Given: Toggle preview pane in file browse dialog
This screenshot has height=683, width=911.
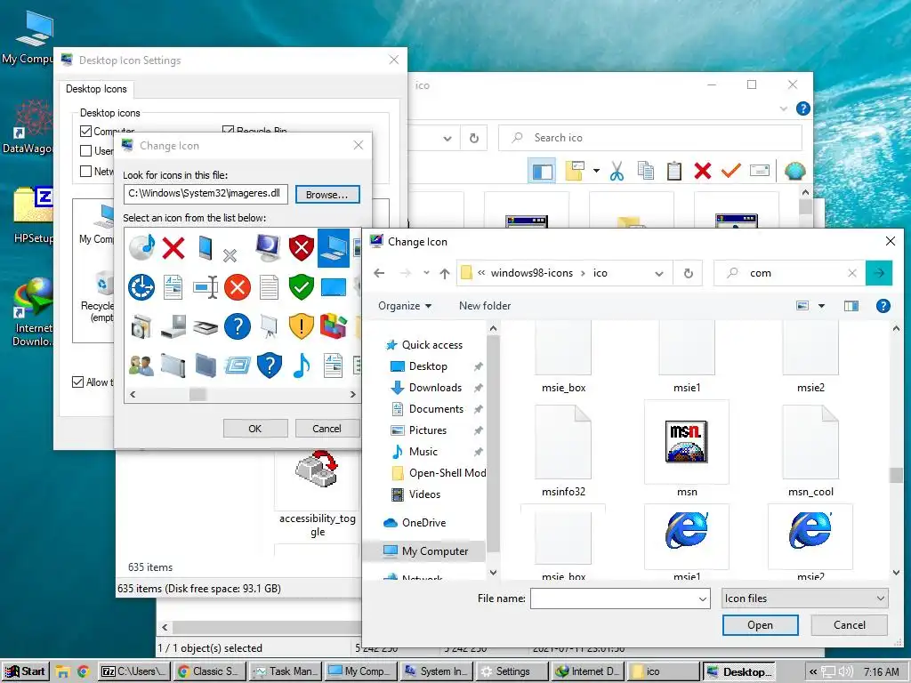Looking at the screenshot, I should [851, 306].
